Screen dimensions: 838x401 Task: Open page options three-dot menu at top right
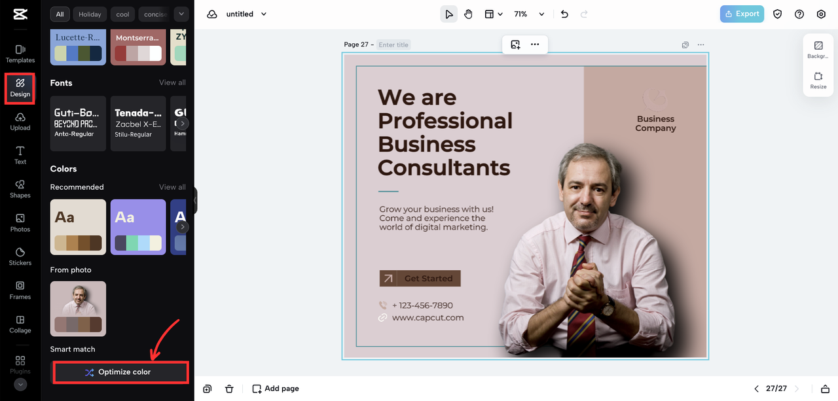tap(701, 44)
